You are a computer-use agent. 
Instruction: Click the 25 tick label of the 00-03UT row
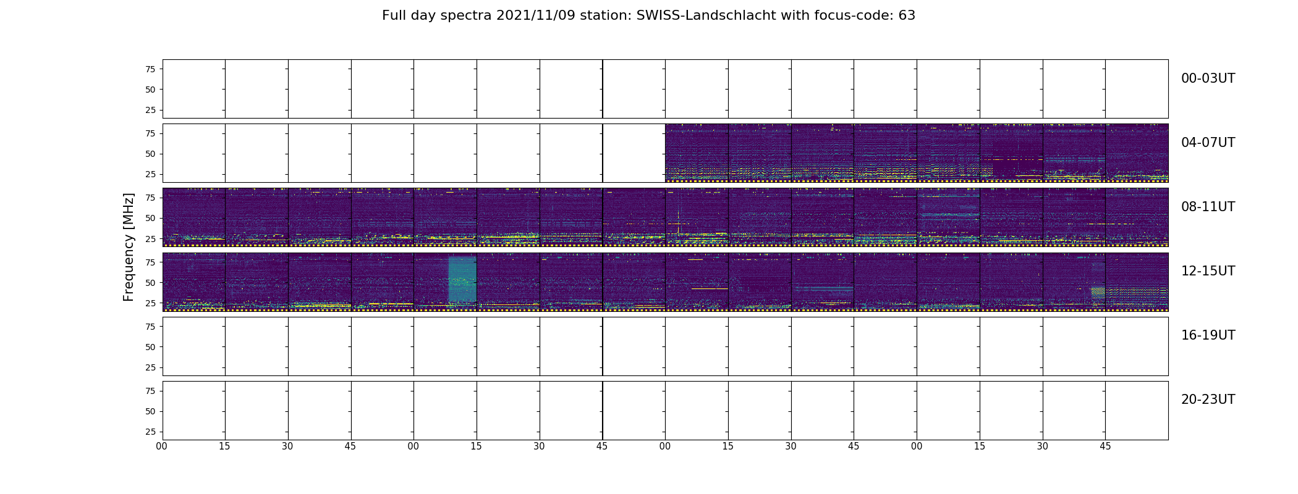[x=150, y=110]
